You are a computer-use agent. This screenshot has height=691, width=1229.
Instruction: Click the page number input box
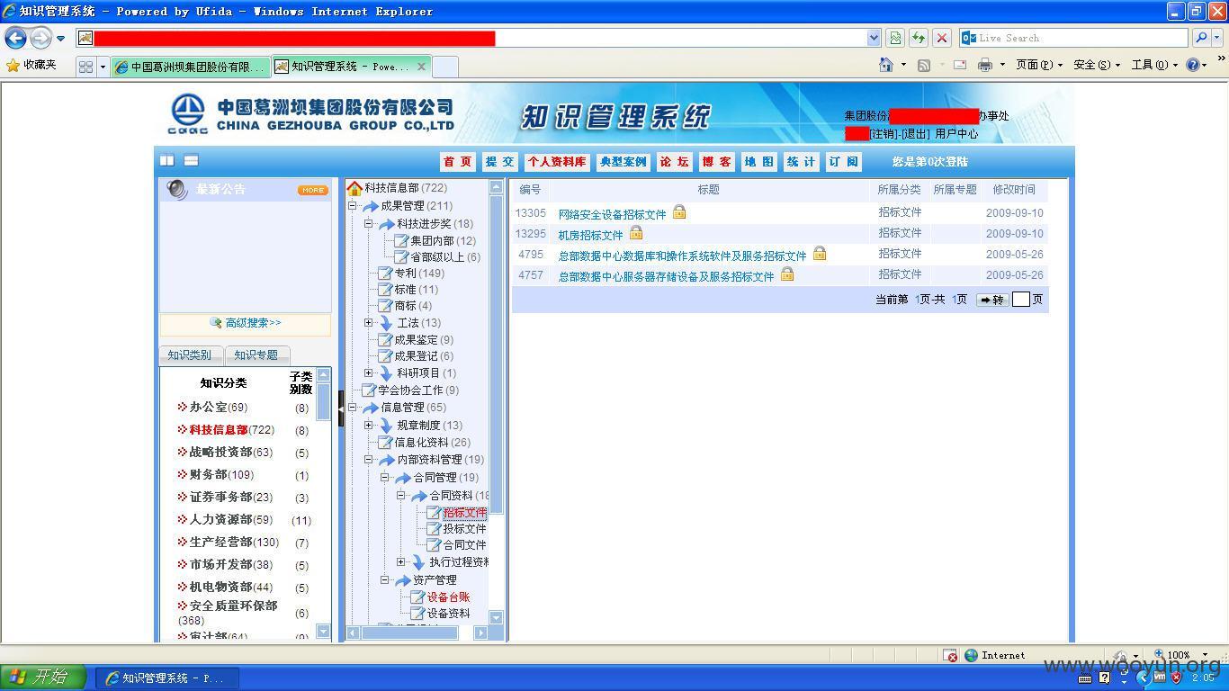click(1021, 300)
